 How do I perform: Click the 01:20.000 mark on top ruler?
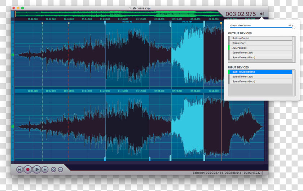pyautogui.click(x=105, y=19)
